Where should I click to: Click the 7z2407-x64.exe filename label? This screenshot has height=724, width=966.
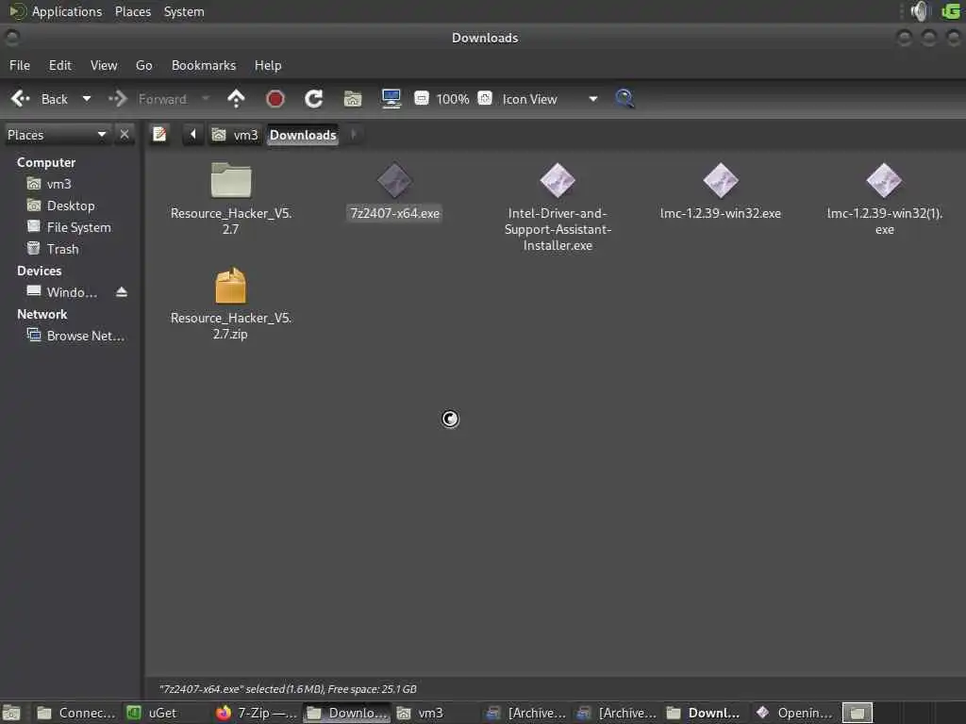[394, 214]
